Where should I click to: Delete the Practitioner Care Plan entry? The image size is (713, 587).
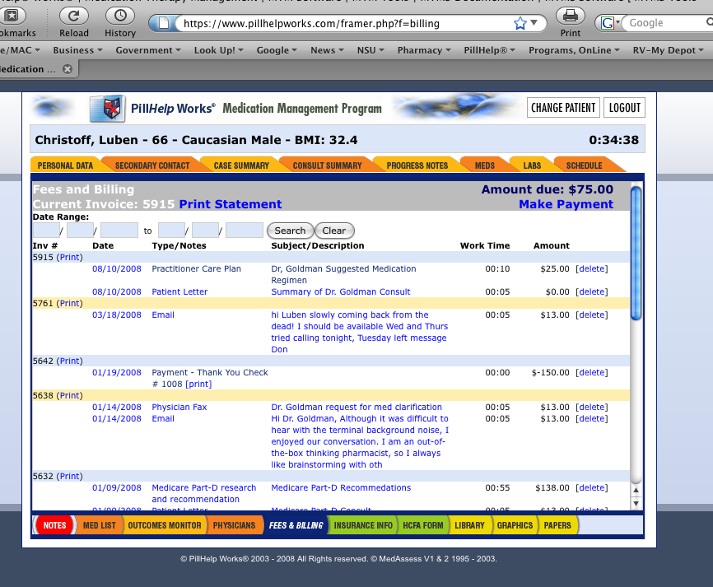[591, 269]
